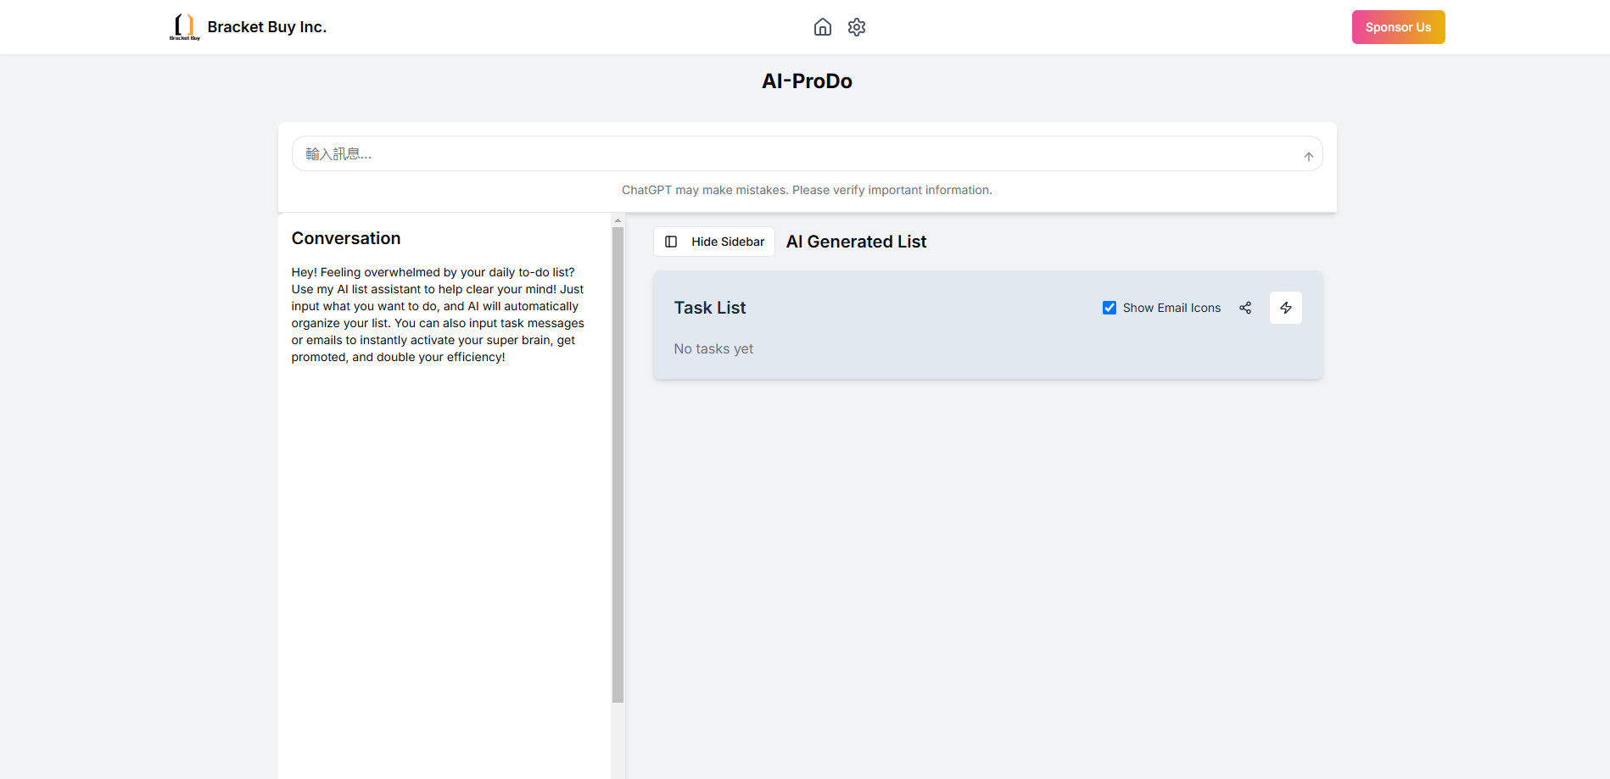Click the No tasks yet placeholder
Image resolution: width=1610 pixels, height=779 pixels.
coord(713,348)
